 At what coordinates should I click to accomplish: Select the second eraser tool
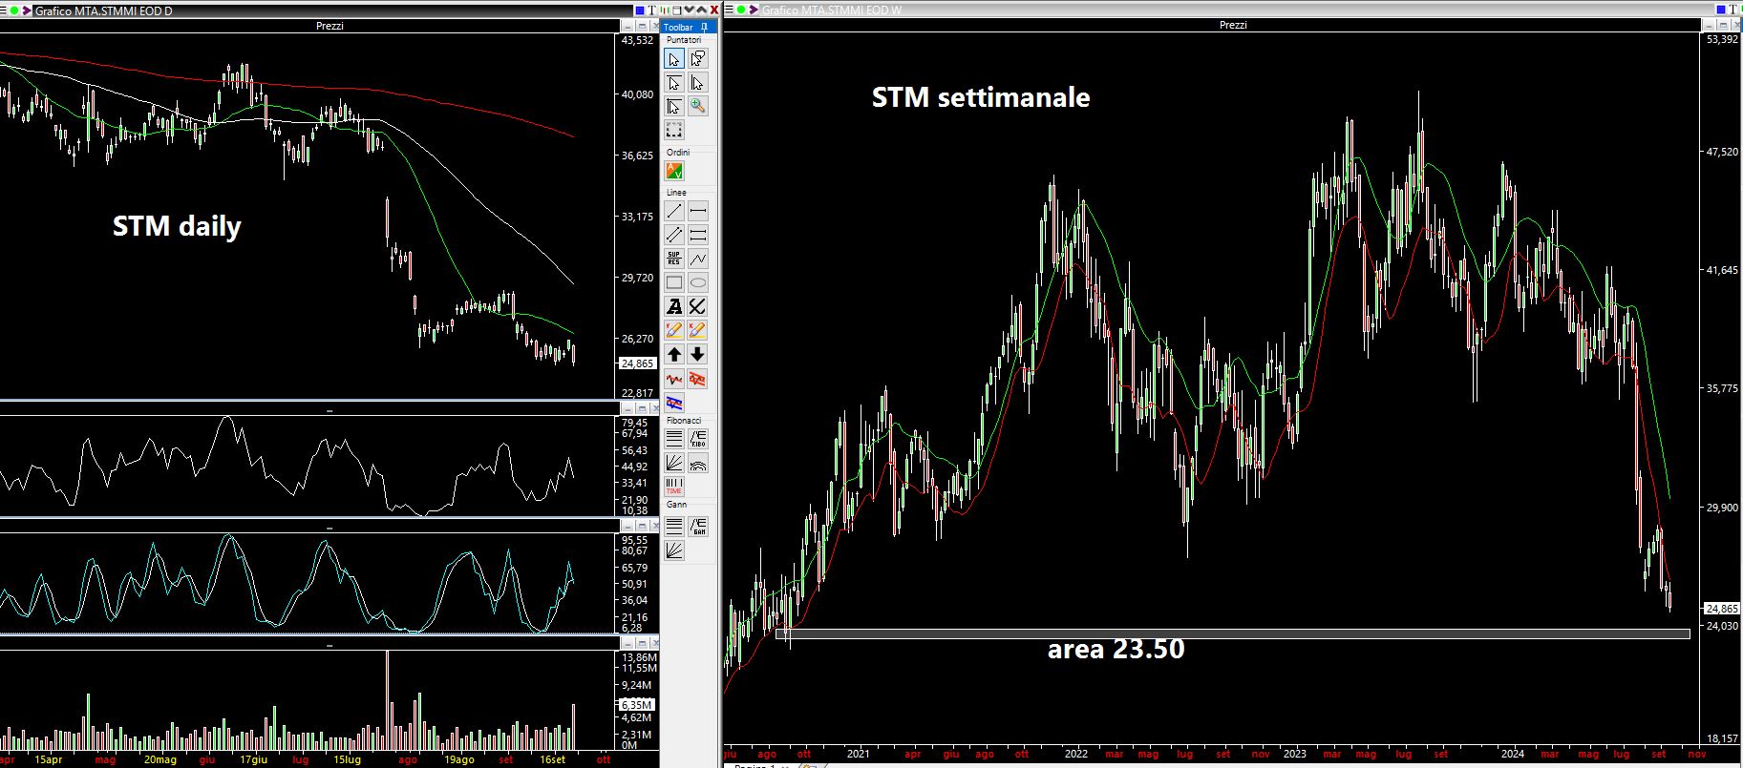click(x=698, y=331)
